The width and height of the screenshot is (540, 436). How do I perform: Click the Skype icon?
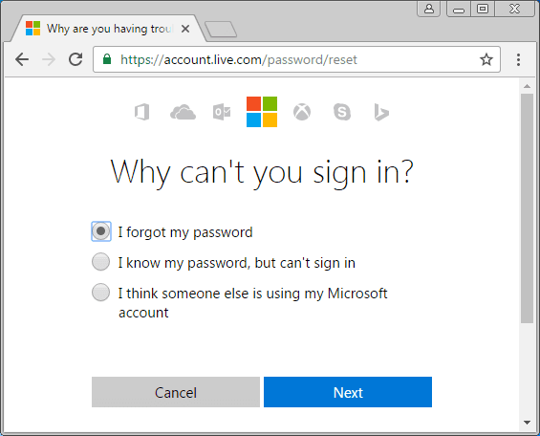(342, 112)
